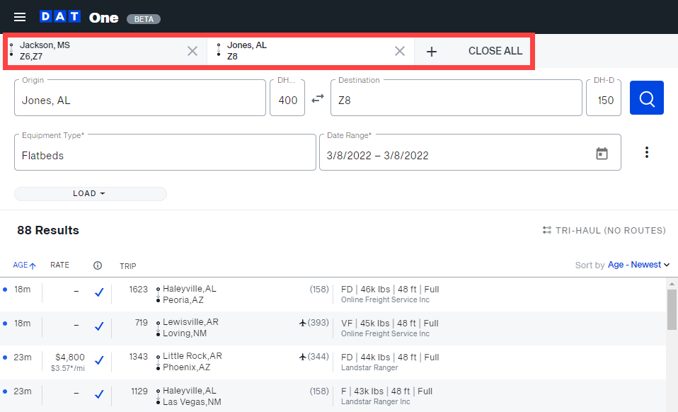
Task: Click the Tri-Haul (No Routes) icon
Action: 546,230
